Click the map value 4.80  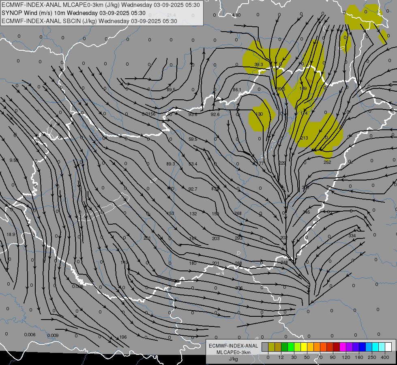click(x=236, y=15)
